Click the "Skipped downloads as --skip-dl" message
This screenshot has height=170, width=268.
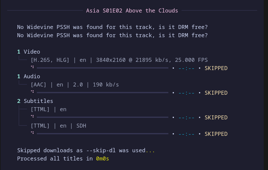81,150
